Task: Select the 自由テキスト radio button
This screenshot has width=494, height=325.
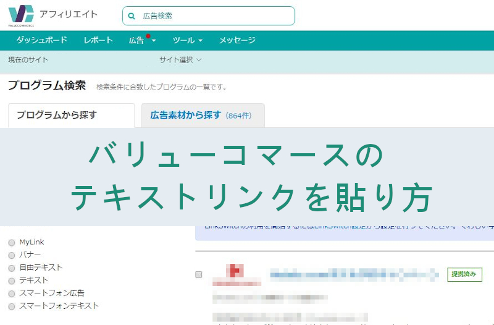Action: (12, 268)
